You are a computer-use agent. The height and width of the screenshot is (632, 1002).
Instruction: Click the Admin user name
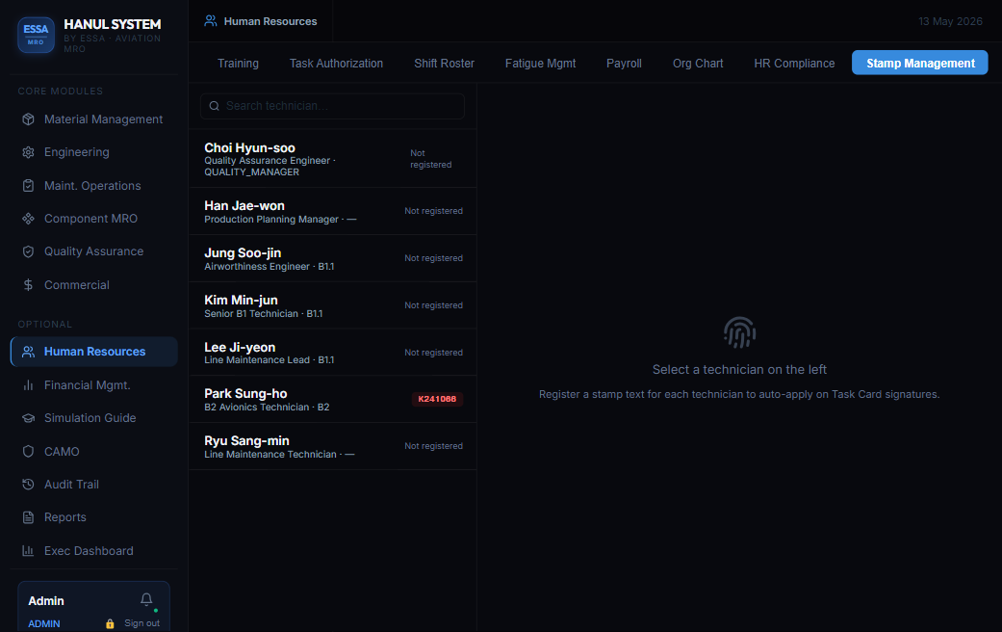click(46, 601)
